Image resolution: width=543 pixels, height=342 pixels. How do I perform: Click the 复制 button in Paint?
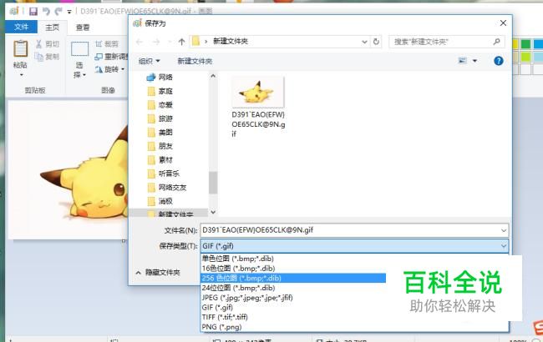click(x=48, y=56)
